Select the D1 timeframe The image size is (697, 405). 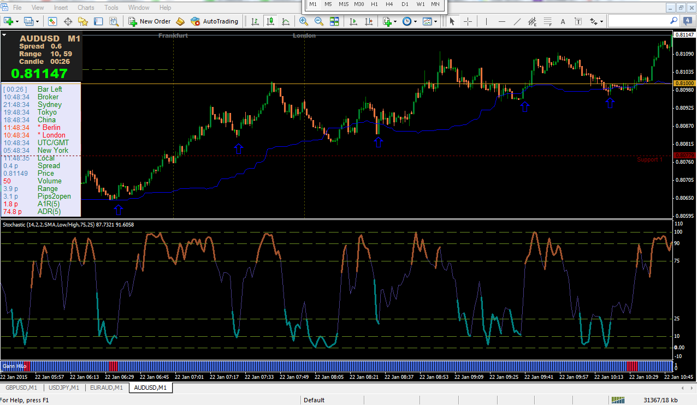point(405,4)
